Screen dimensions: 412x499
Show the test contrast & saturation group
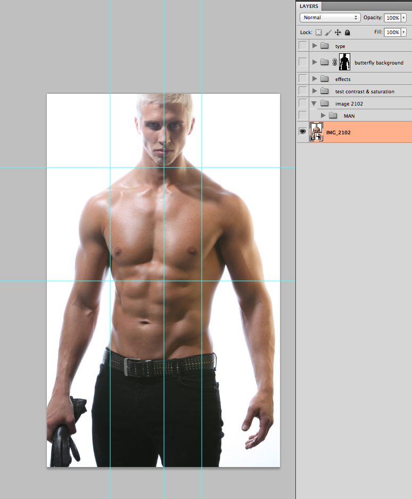[x=303, y=91]
